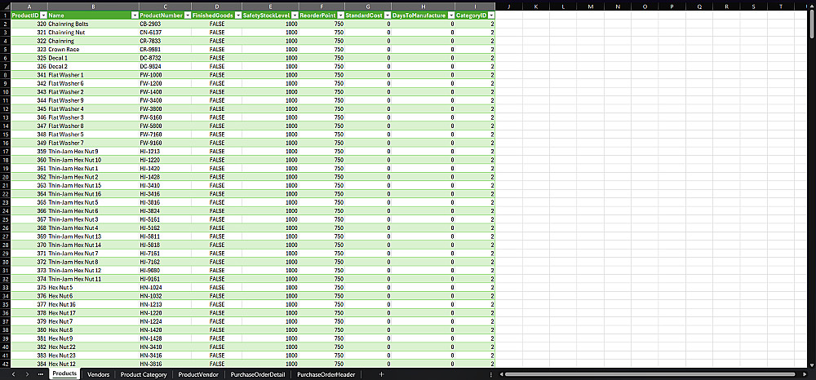Click the cell 'Thin-Jam Hex Nut 16'
This screenshot has height=380, width=816.
(93, 194)
